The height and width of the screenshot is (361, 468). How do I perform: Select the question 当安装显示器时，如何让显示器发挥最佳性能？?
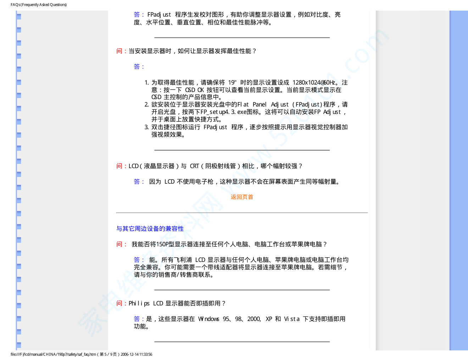pyautogui.click(x=186, y=51)
